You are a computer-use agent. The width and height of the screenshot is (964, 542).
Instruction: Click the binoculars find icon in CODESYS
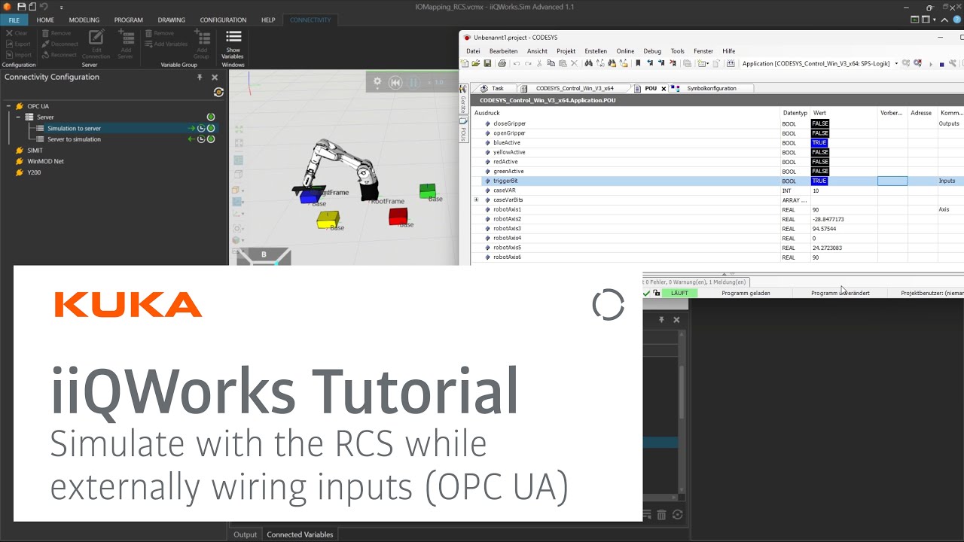[589, 64]
